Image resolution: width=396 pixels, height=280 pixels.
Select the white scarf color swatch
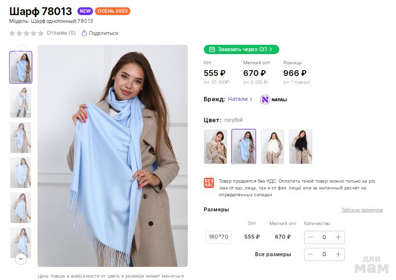tap(272, 147)
